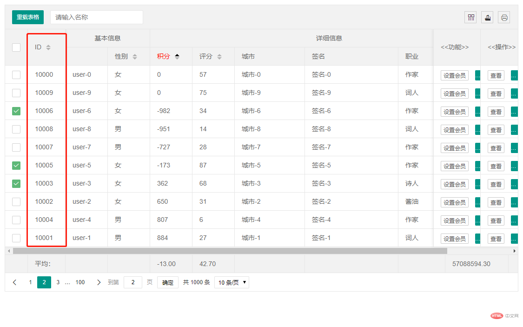Select current page 2 in pagination

click(44, 282)
